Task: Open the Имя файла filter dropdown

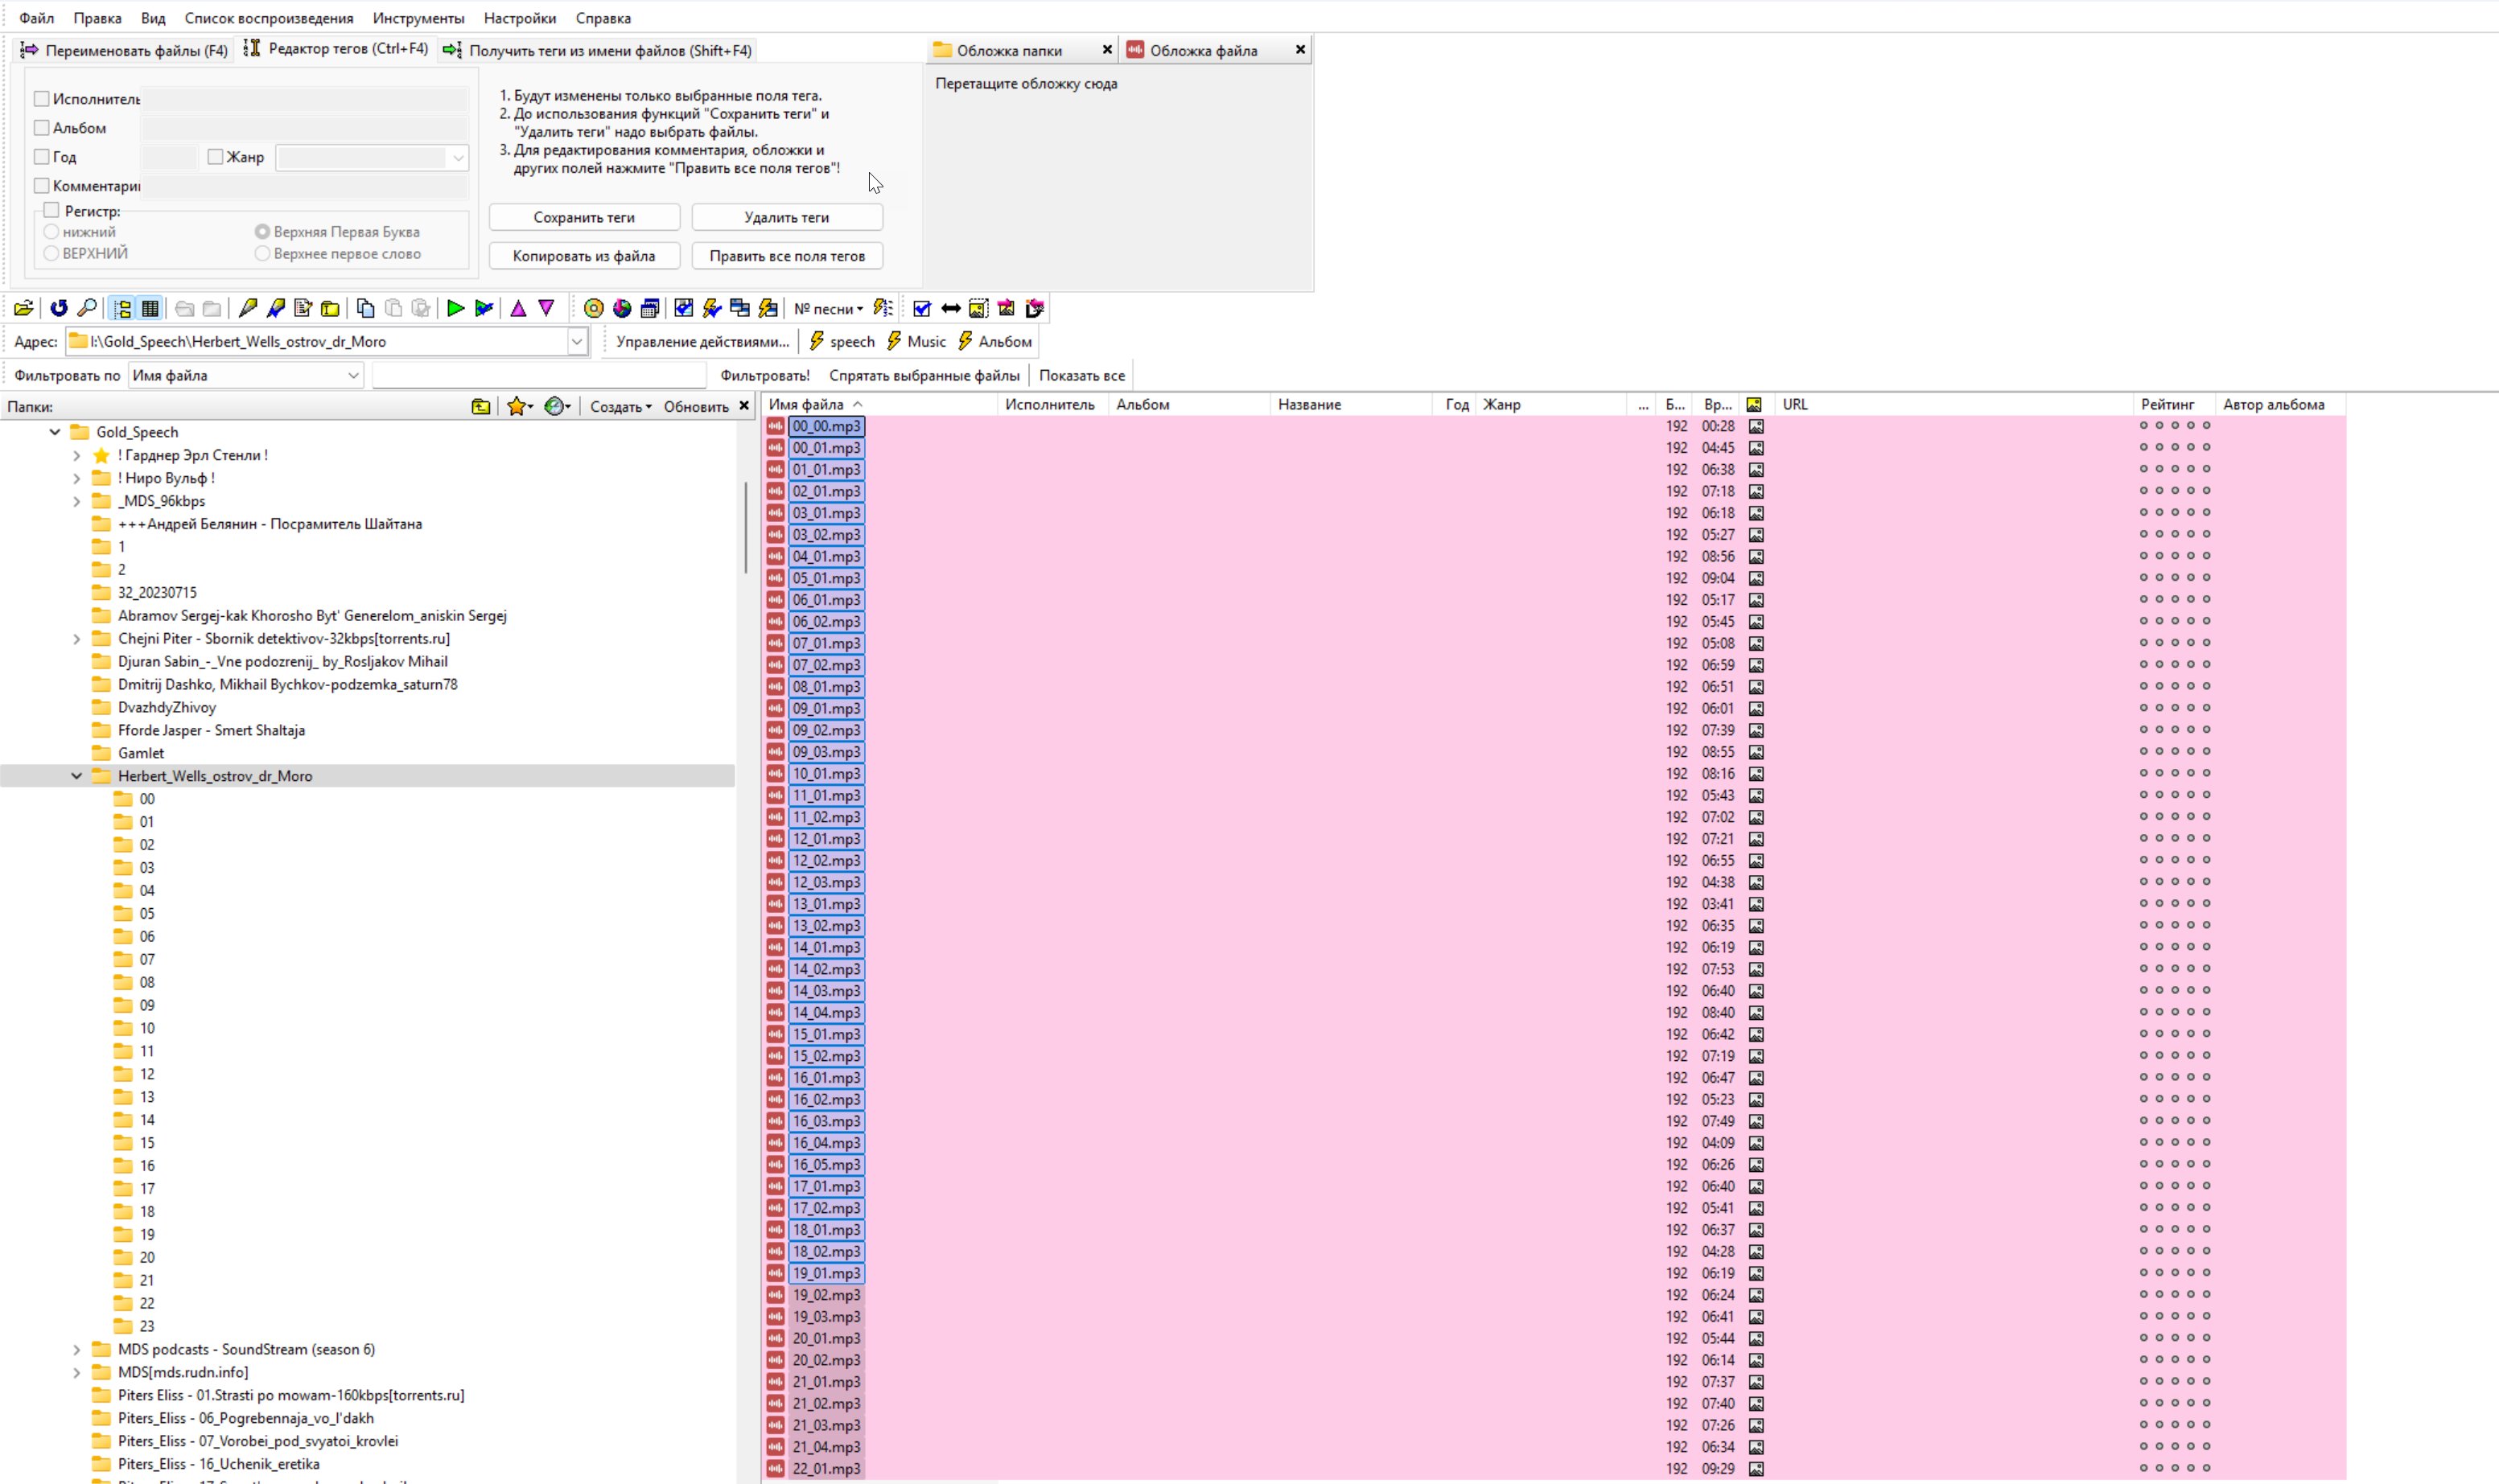Action: (353, 375)
